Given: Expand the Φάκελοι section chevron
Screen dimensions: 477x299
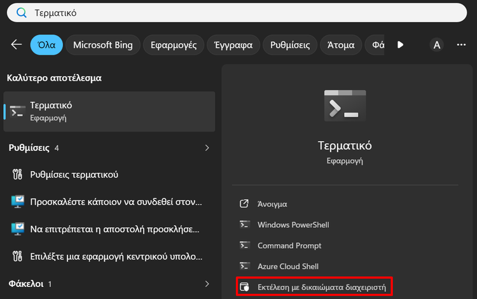Looking at the screenshot, I should 206,283.
